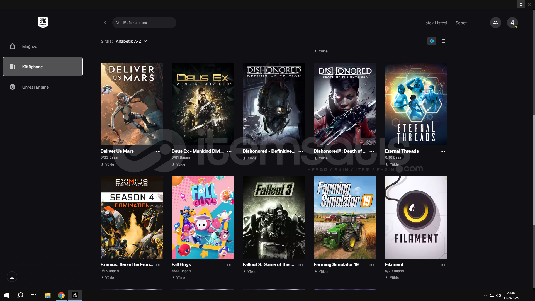Click the Eternal Threads title text
Viewport: 535px width, 301px height.
pos(402,151)
